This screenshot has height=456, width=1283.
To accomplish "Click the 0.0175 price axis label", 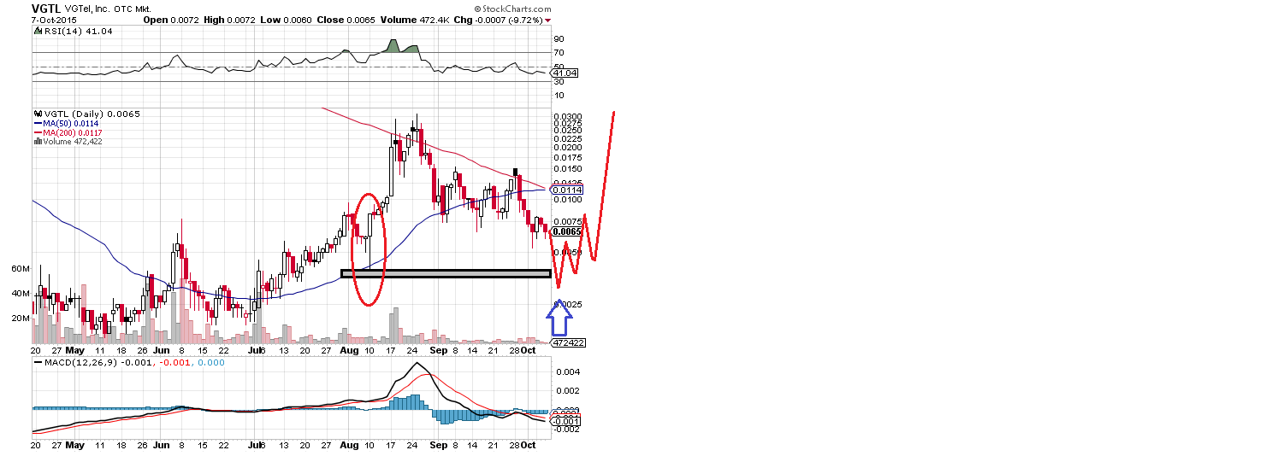I will (568, 158).
